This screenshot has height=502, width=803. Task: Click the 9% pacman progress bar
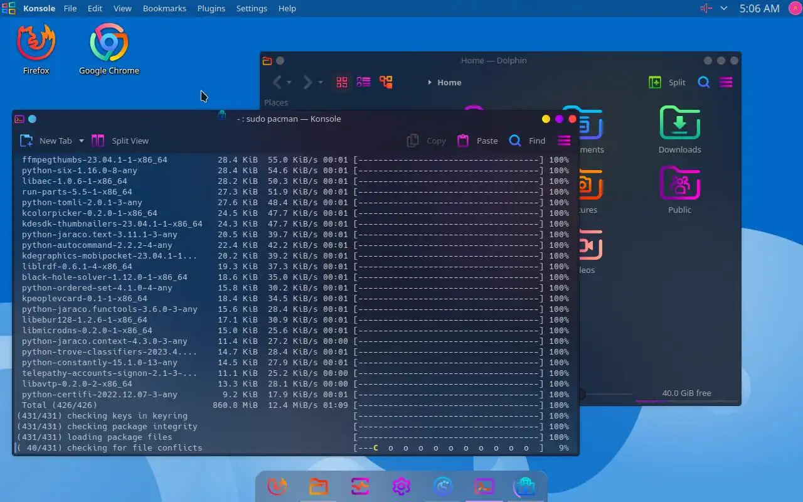[x=449, y=448]
